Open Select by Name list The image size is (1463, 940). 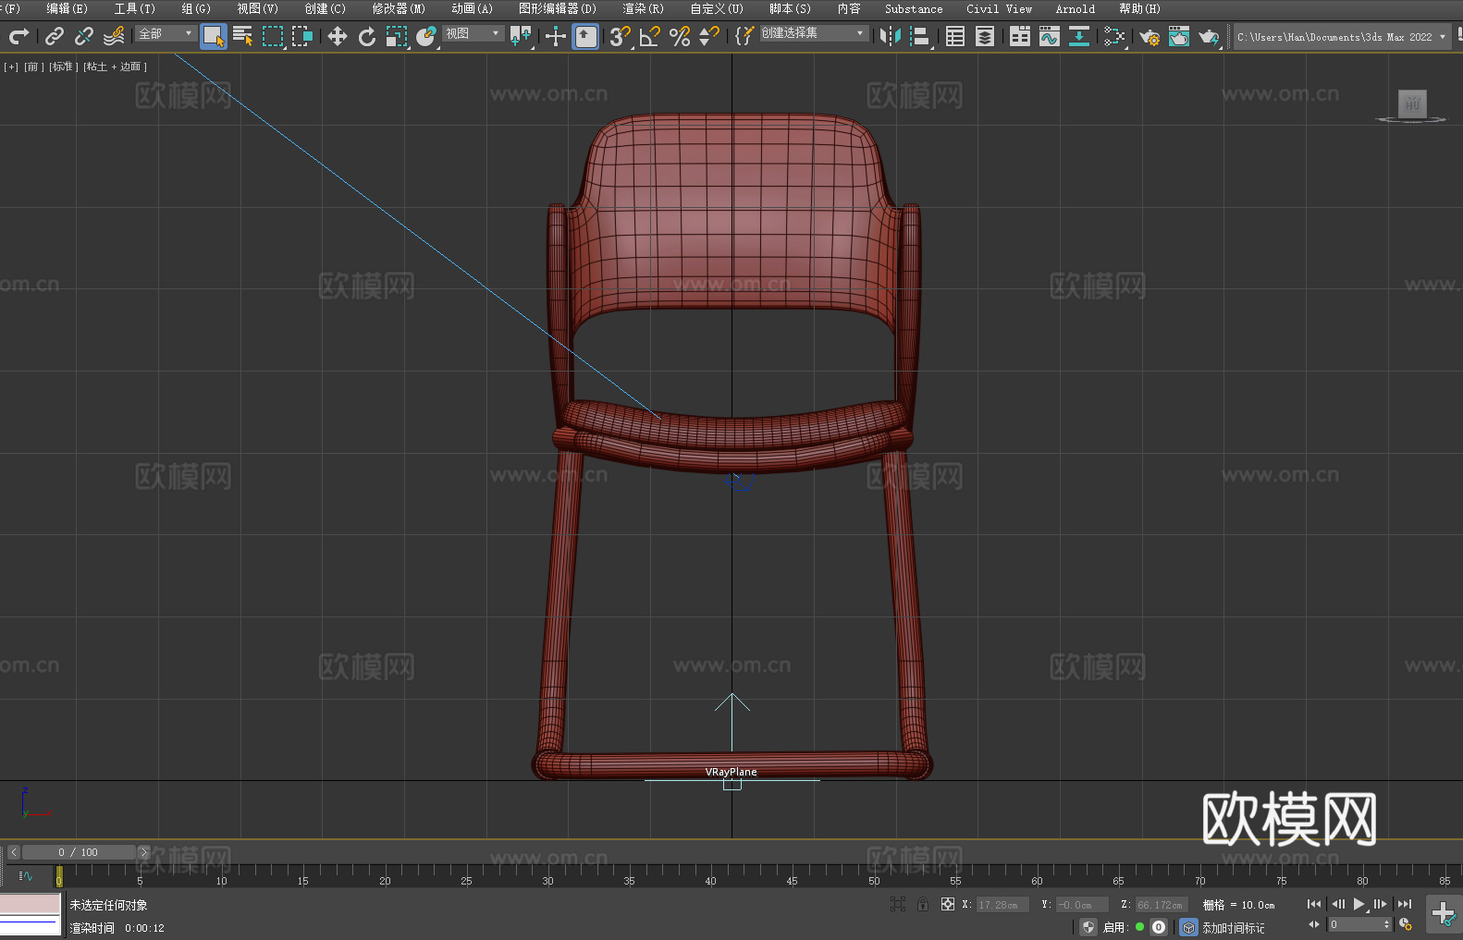pos(243,36)
